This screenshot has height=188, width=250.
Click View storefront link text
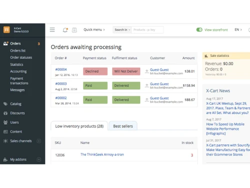(216, 30)
